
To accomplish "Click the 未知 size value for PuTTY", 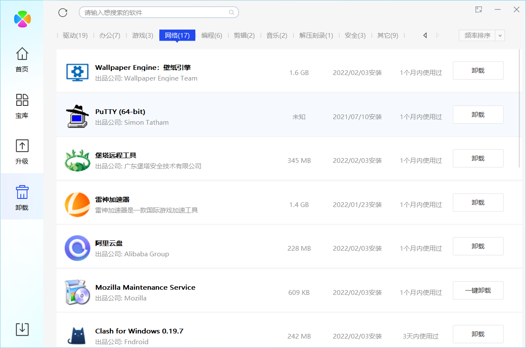I will [299, 117].
